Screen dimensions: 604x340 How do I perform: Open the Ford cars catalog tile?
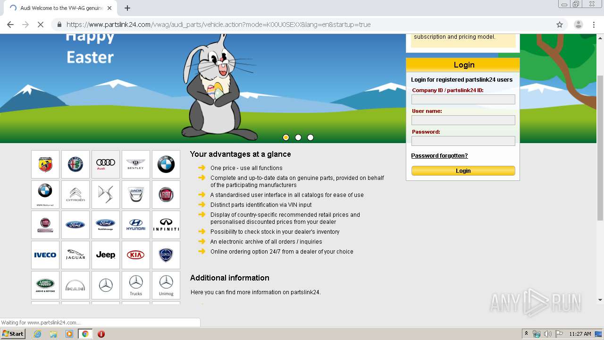[75, 225]
